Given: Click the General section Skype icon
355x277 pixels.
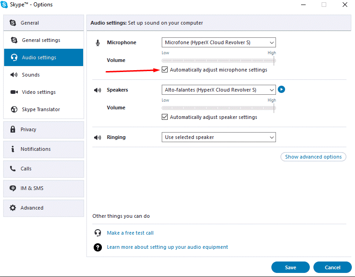Looking at the screenshot, I should (x=13, y=23).
